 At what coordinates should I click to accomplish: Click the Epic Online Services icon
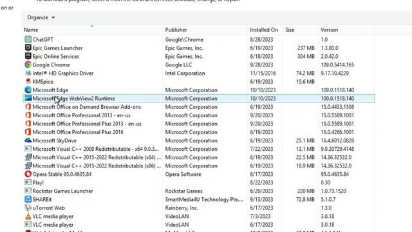coord(28,56)
